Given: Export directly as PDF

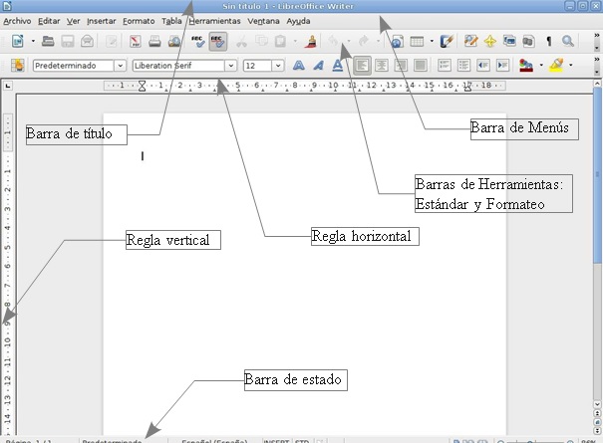Looking at the screenshot, I should [x=135, y=42].
